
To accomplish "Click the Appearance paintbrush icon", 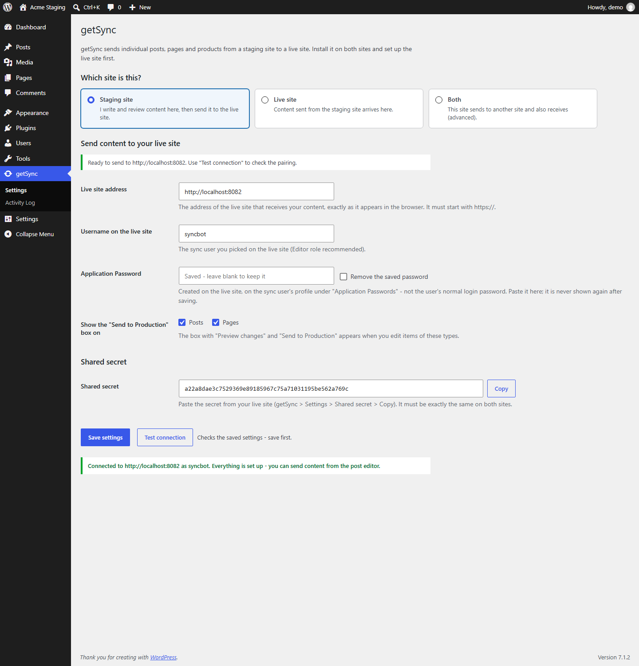I will 8,113.
